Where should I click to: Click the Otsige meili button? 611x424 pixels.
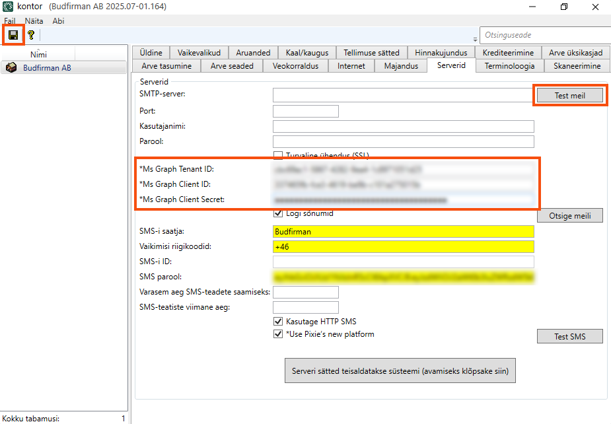click(569, 216)
